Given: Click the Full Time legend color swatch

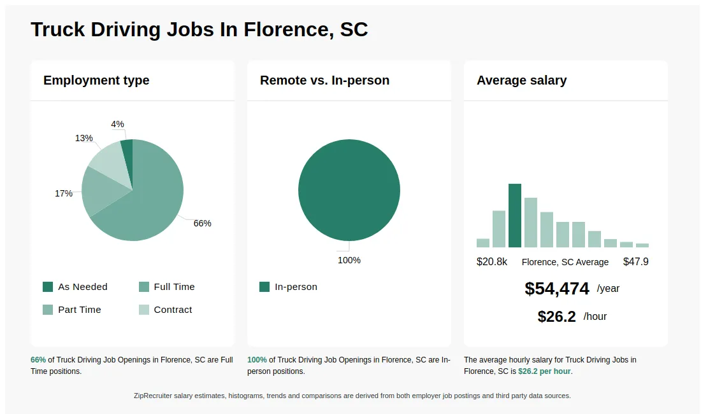Looking at the screenshot, I should coord(144,287).
